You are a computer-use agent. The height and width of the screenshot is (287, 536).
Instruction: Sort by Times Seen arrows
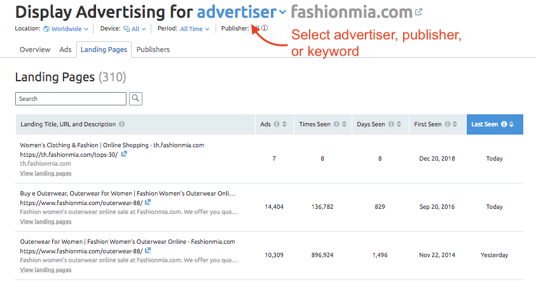coord(344,124)
